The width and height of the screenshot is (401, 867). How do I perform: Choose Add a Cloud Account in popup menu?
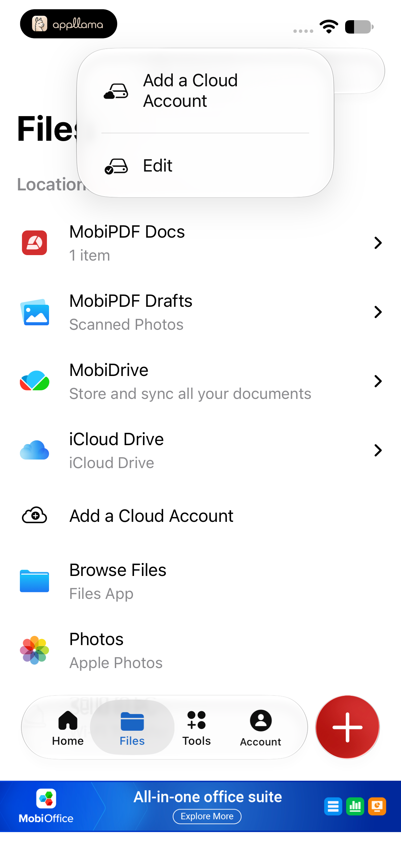tap(205, 91)
